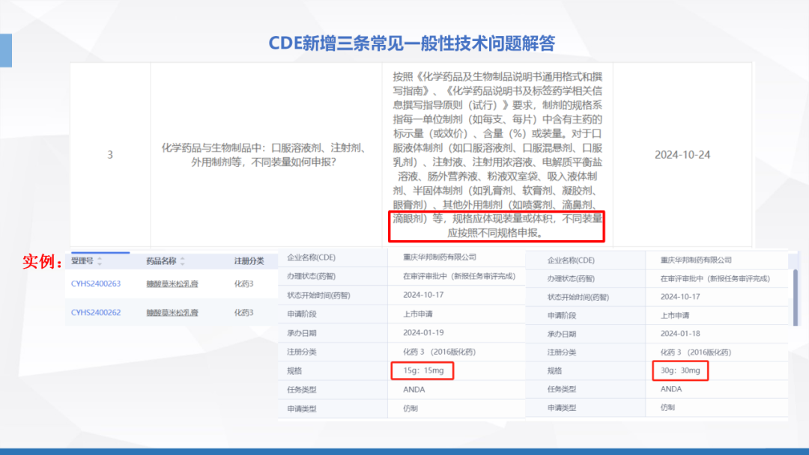Open the CYHS2400263 acceptance number link

point(96,284)
